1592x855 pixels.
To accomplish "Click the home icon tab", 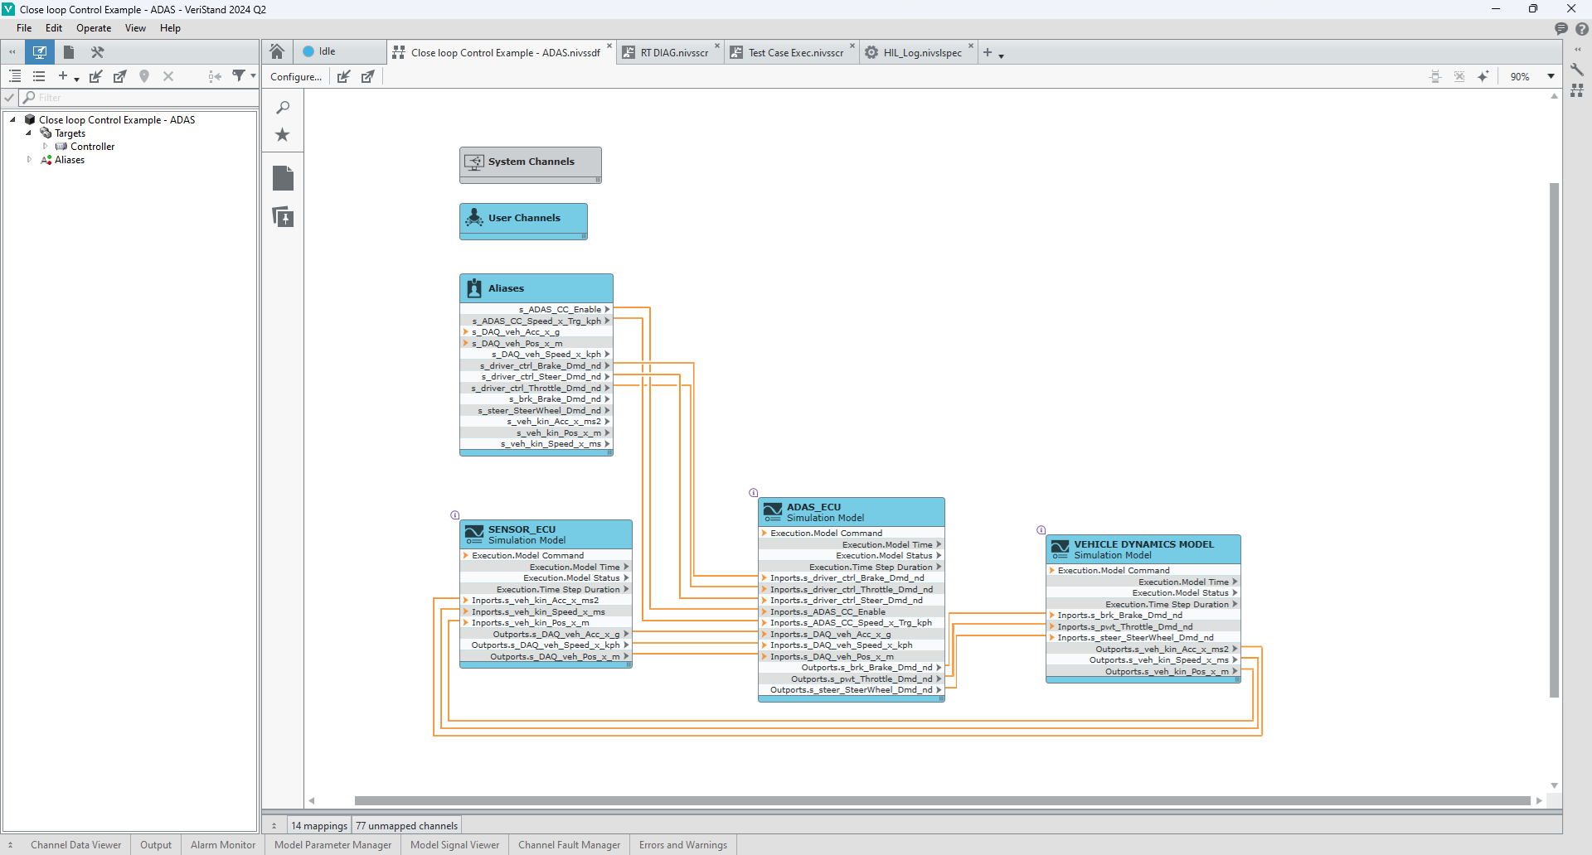I will click(x=277, y=52).
